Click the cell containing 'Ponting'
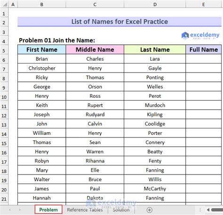Viewport: 223px width, 215px height. point(155,77)
